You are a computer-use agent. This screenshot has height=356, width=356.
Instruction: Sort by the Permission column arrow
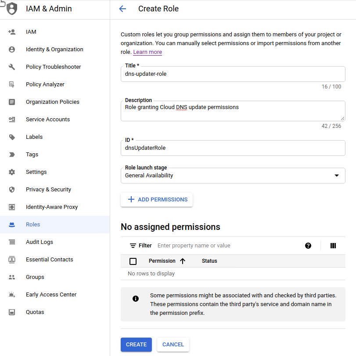click(x=183, y=261)
